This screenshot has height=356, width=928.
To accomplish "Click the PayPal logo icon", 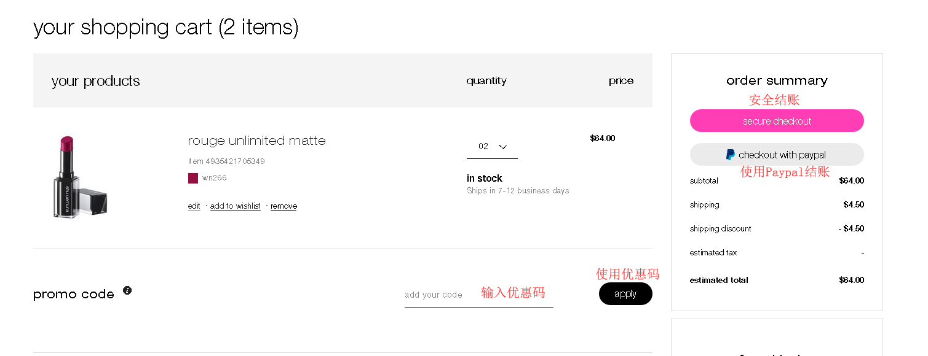I will [730, 155].
